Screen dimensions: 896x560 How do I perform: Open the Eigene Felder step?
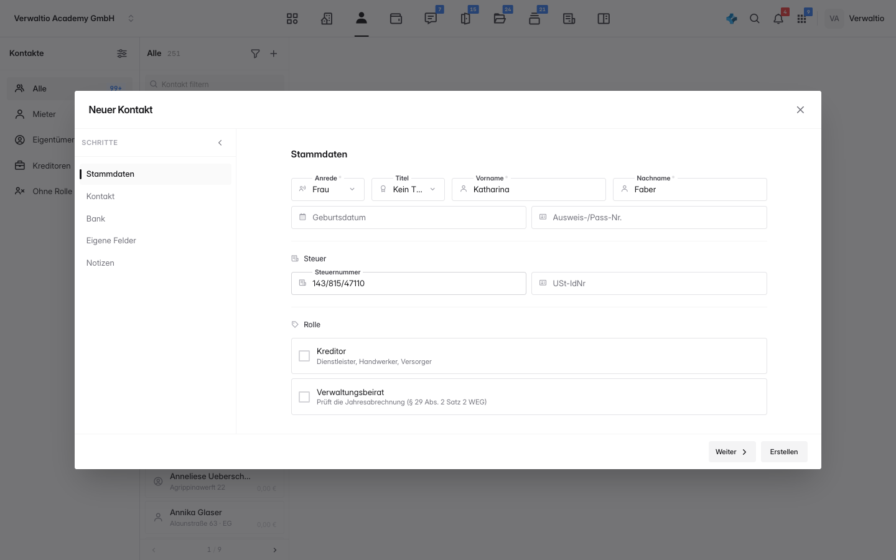(x=156, y=241)
